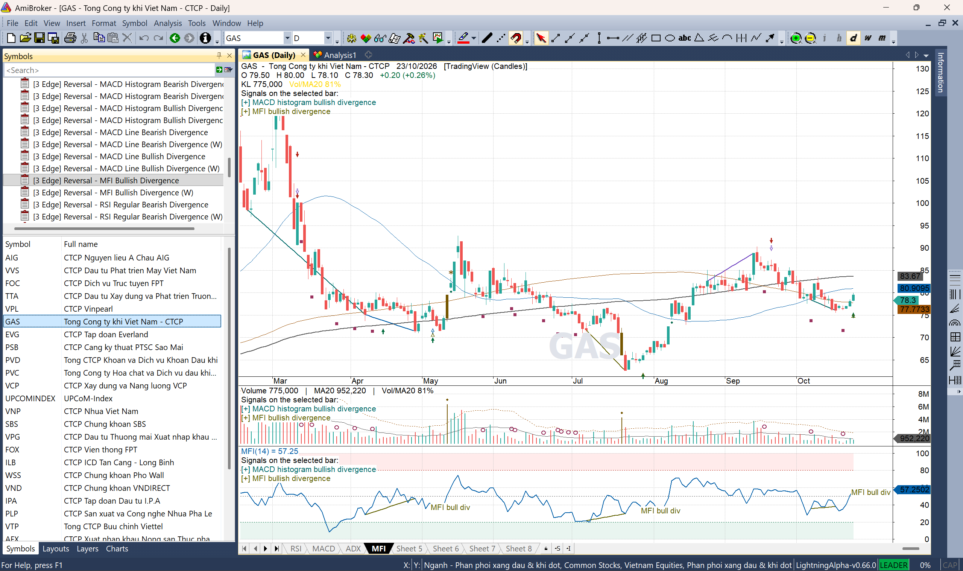This screenshot has height=571, width=963.
Task: Click the green Zoom In magnifier
Action: pos(796,38)
